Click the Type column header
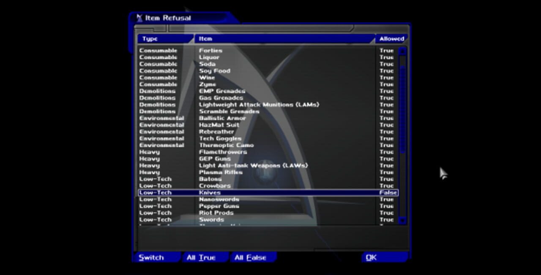Image resolution: width=541 pixels, height=275 pixels. [x=165, y=38]
